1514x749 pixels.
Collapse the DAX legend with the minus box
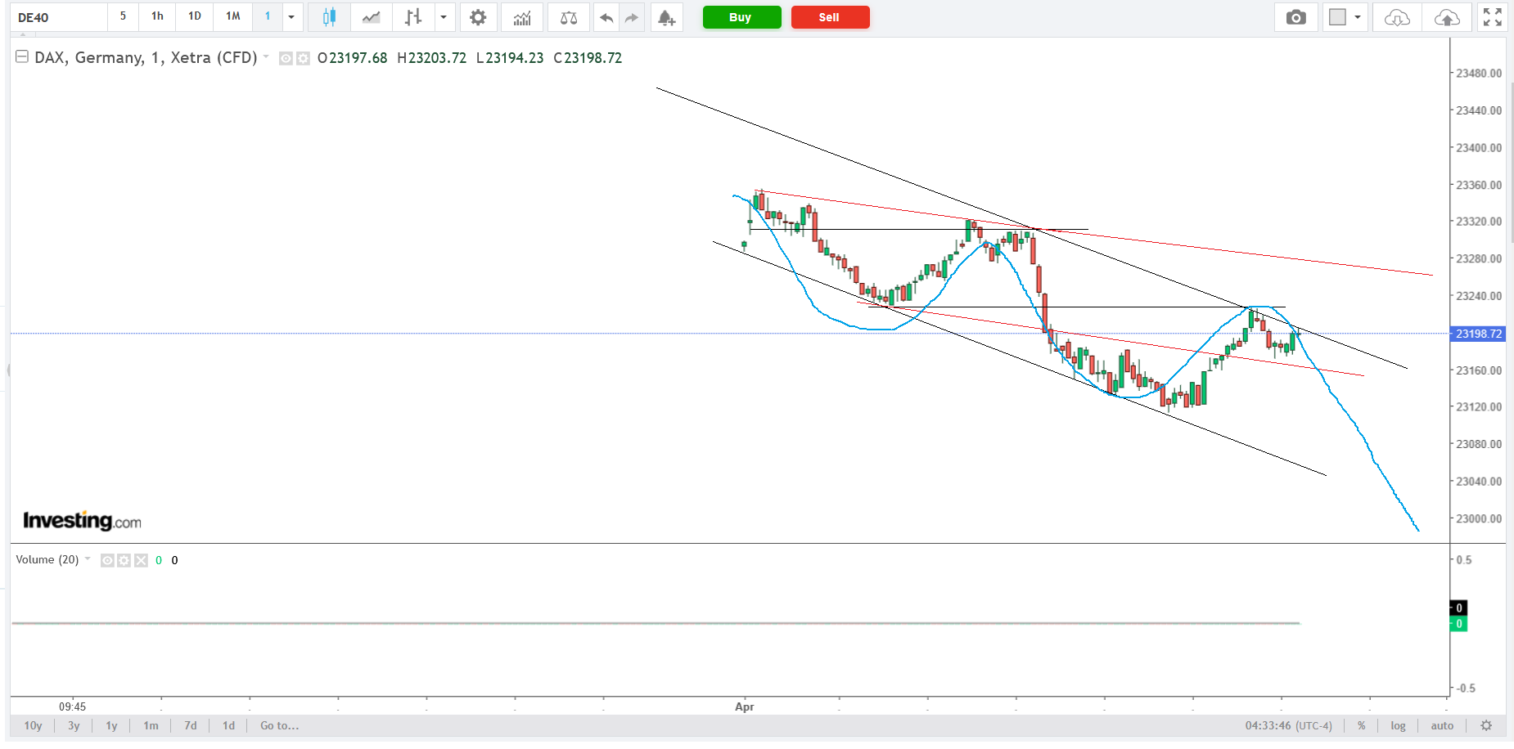pos(22,57)
